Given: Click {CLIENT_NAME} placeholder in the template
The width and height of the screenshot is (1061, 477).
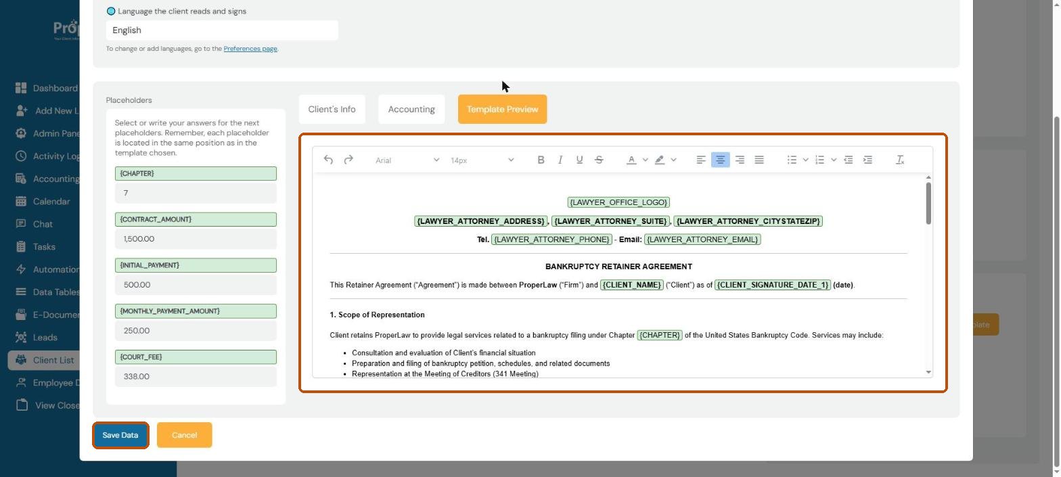Looking at the screenshot, I should 631,285.
